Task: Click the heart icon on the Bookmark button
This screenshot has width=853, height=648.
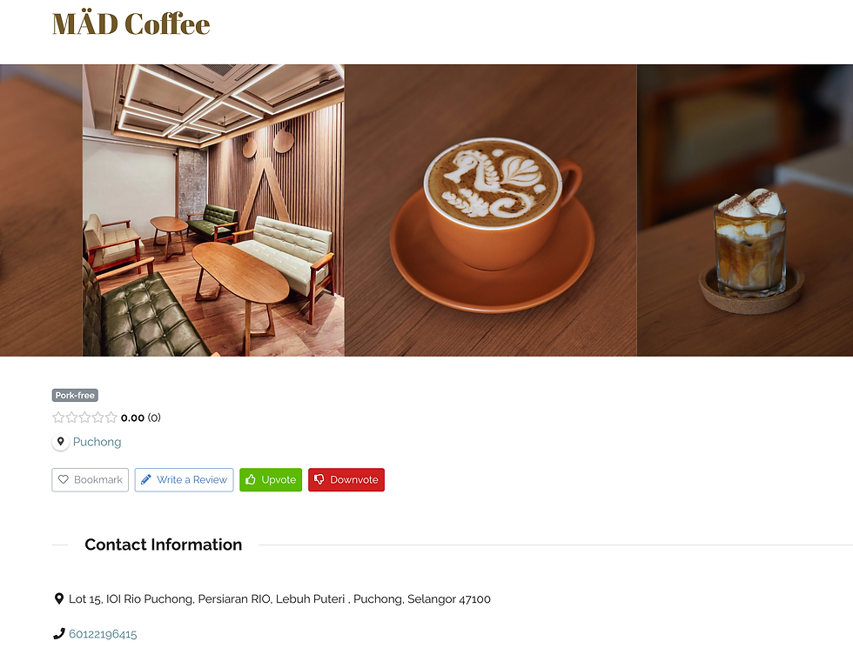Action: pyautogui.click(x=63, y=479)
